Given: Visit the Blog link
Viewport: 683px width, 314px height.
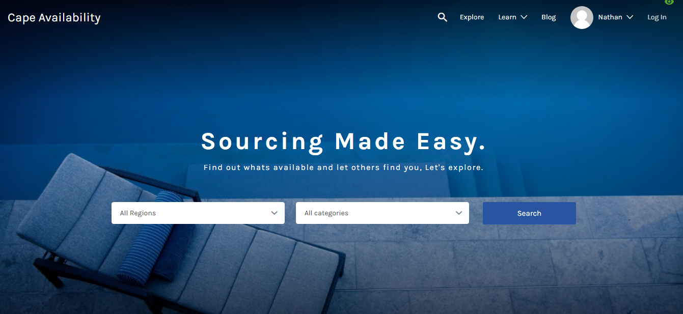Looking at the screenshot, I should click(x=549, y=17).
